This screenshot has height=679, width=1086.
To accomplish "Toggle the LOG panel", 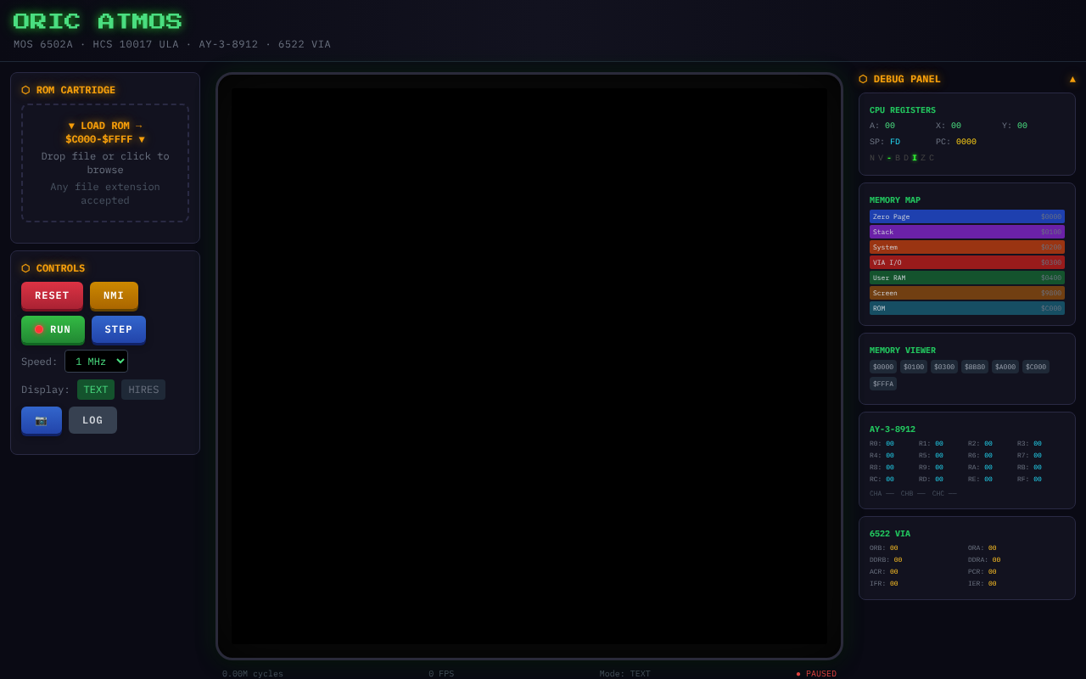I will tap(92, 420).
